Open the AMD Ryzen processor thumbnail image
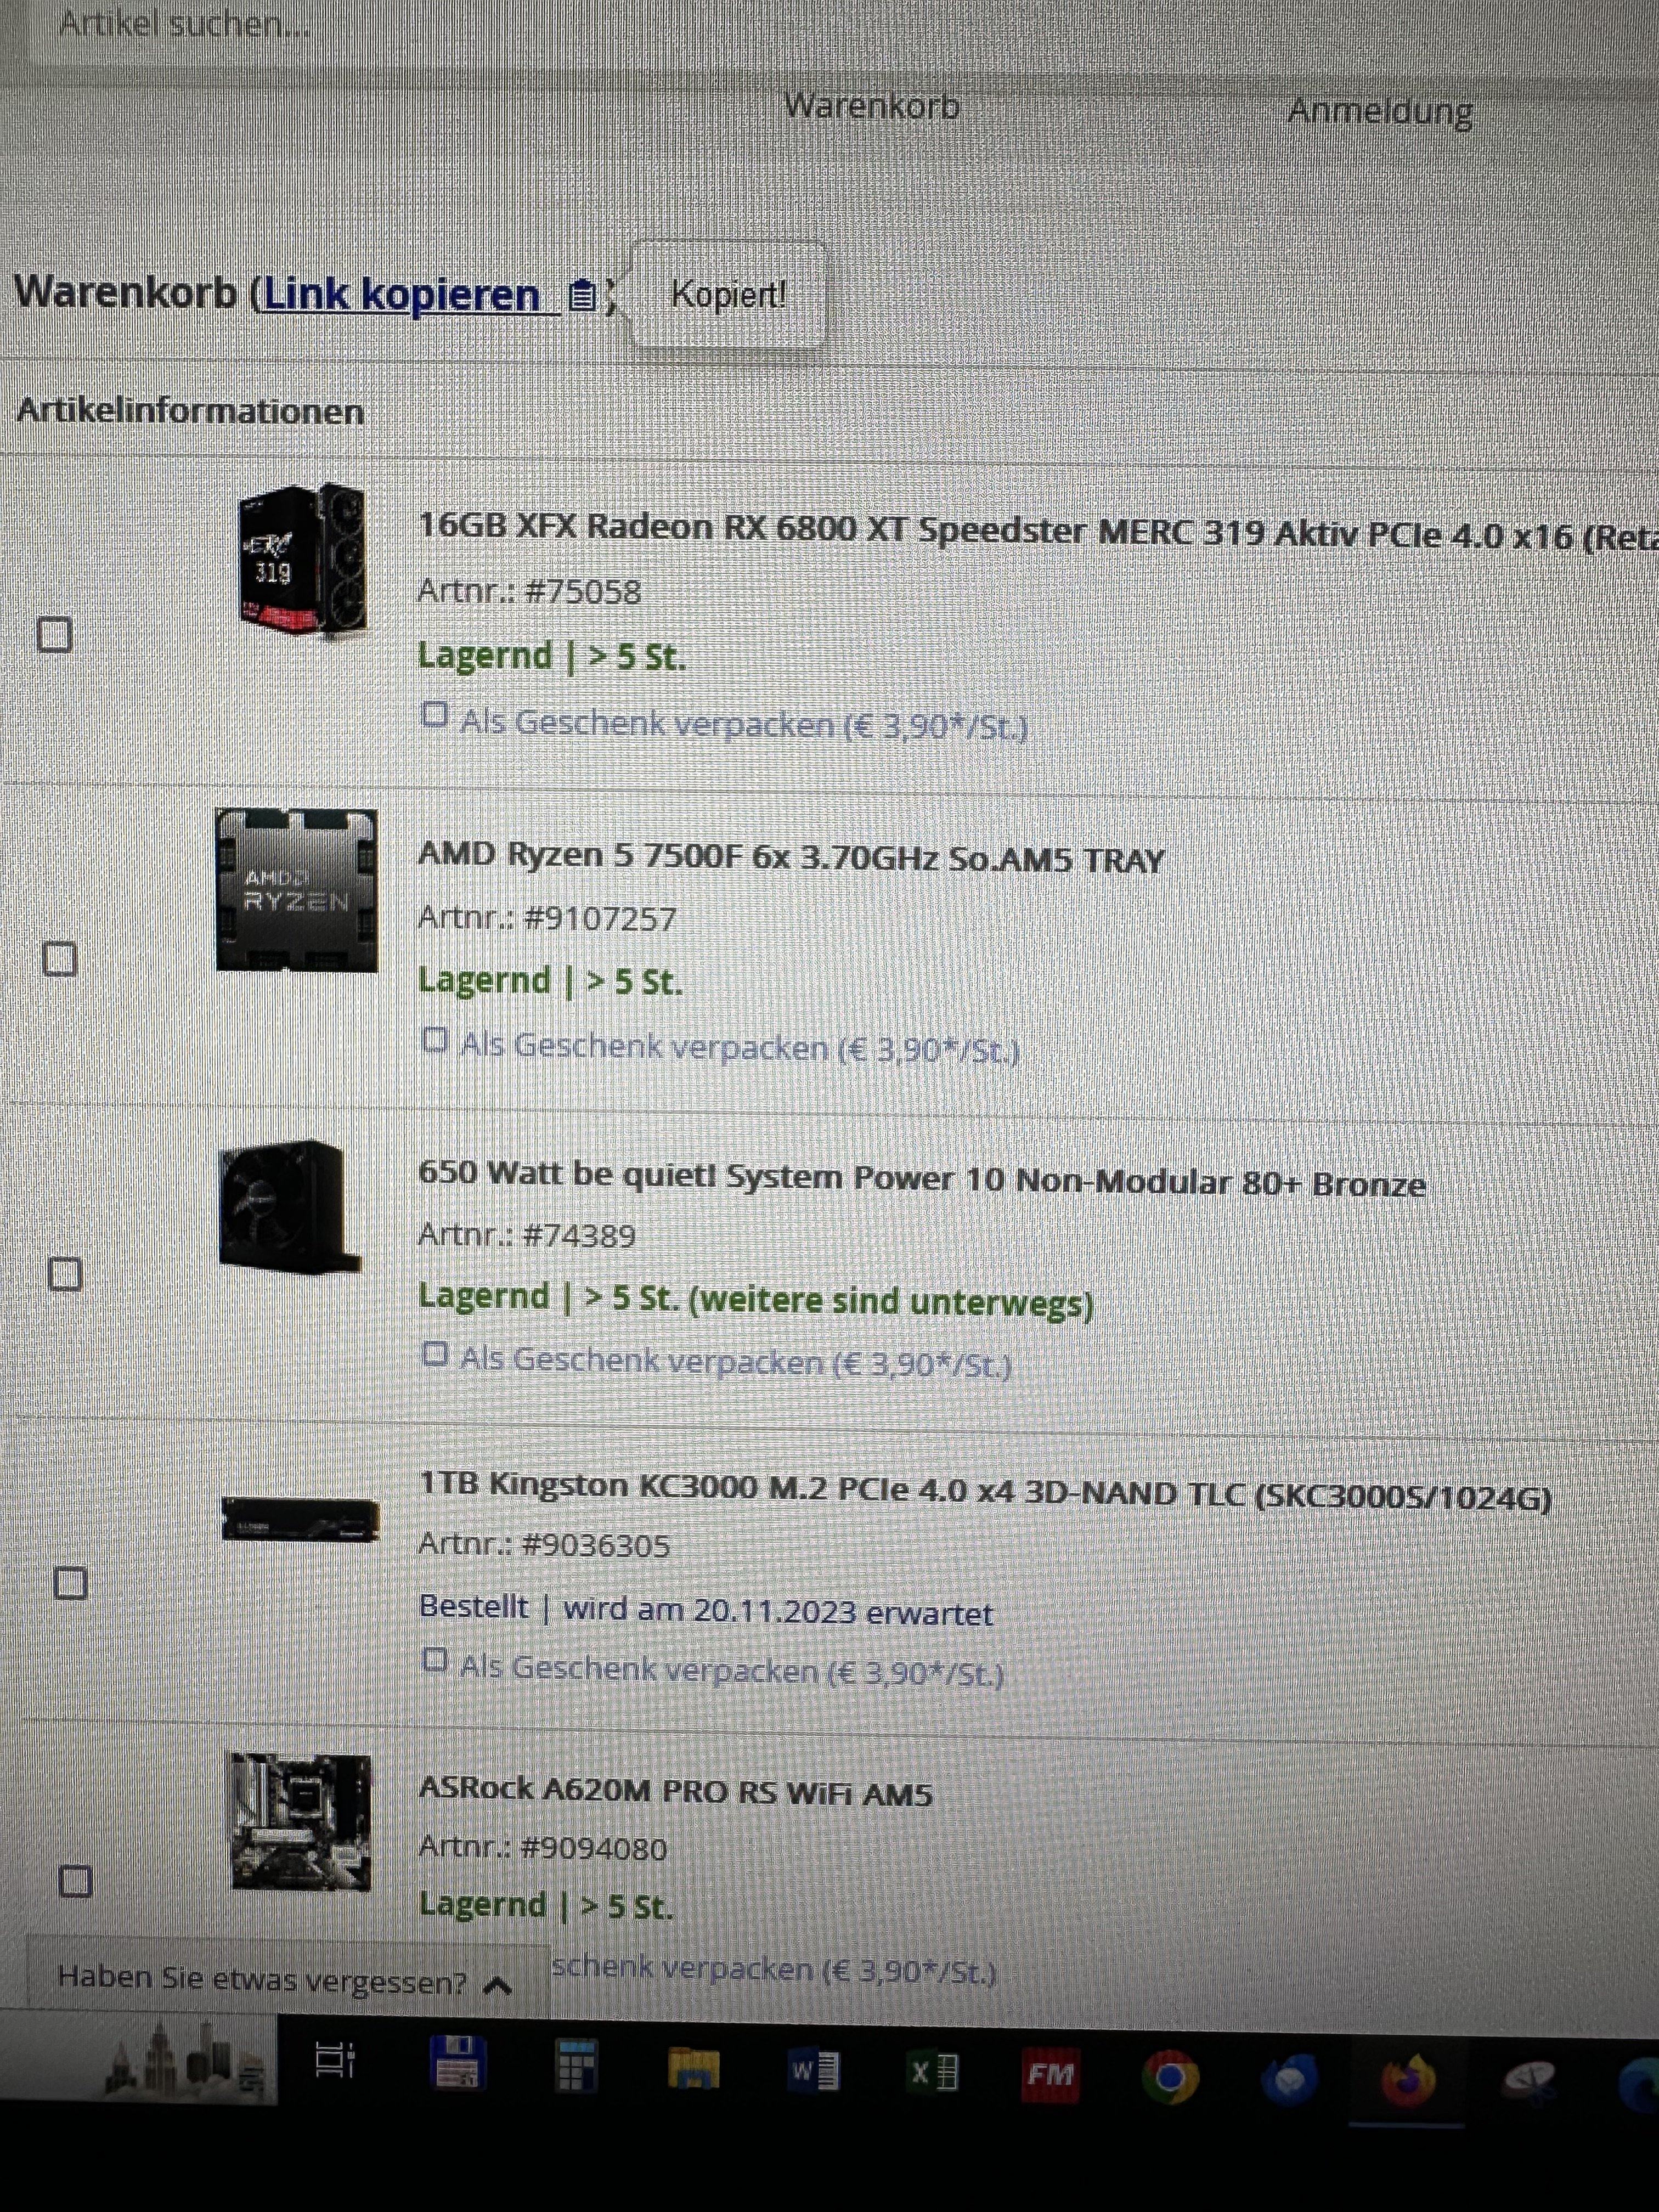 [x=297, y=890]
